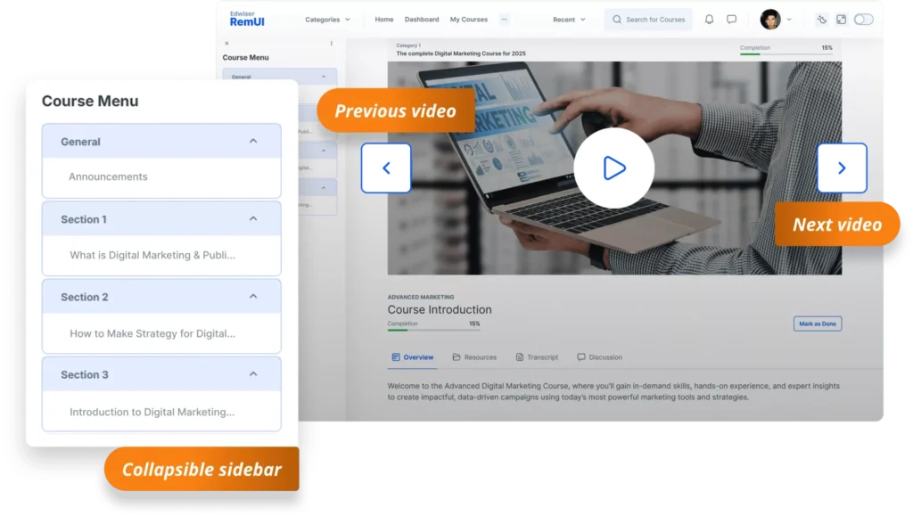The height and width of the screenshot is (516, 913).
Task: Open the Recent dropdown
Action: [x=569, y=20]
